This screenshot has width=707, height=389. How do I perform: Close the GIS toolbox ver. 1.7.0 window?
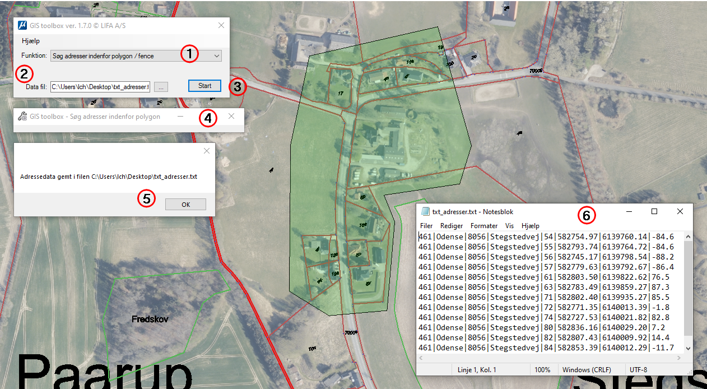pos(221,25)
